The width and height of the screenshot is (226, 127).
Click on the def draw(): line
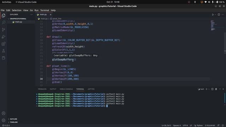coord(54,37)
